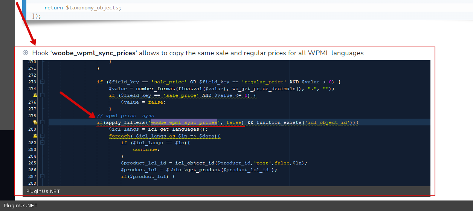473x211 pixels.
Task: Click the lightbulb hint icon on apply_filters line
Action: [x=35, y=122]
